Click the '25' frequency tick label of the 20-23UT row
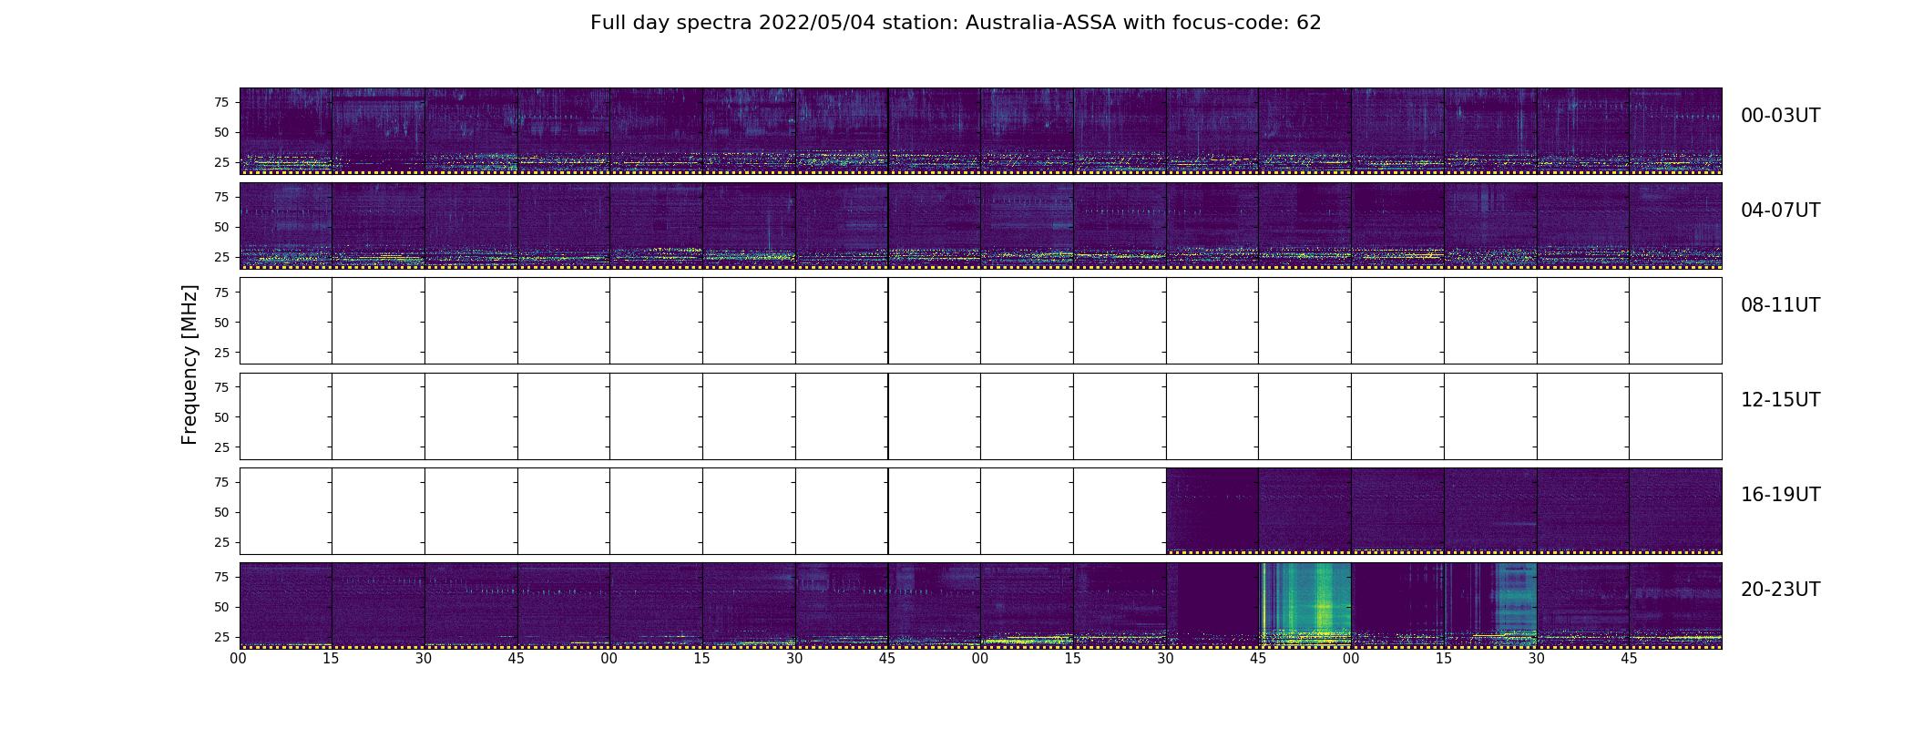 point(221,637)
